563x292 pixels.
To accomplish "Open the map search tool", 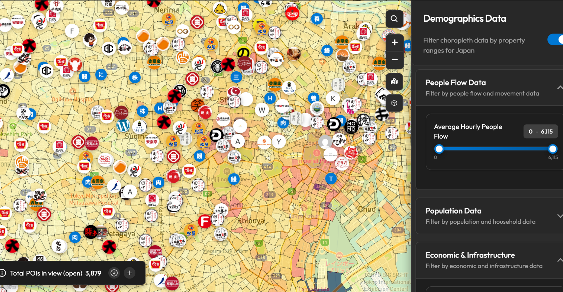I will click(394, 19).
